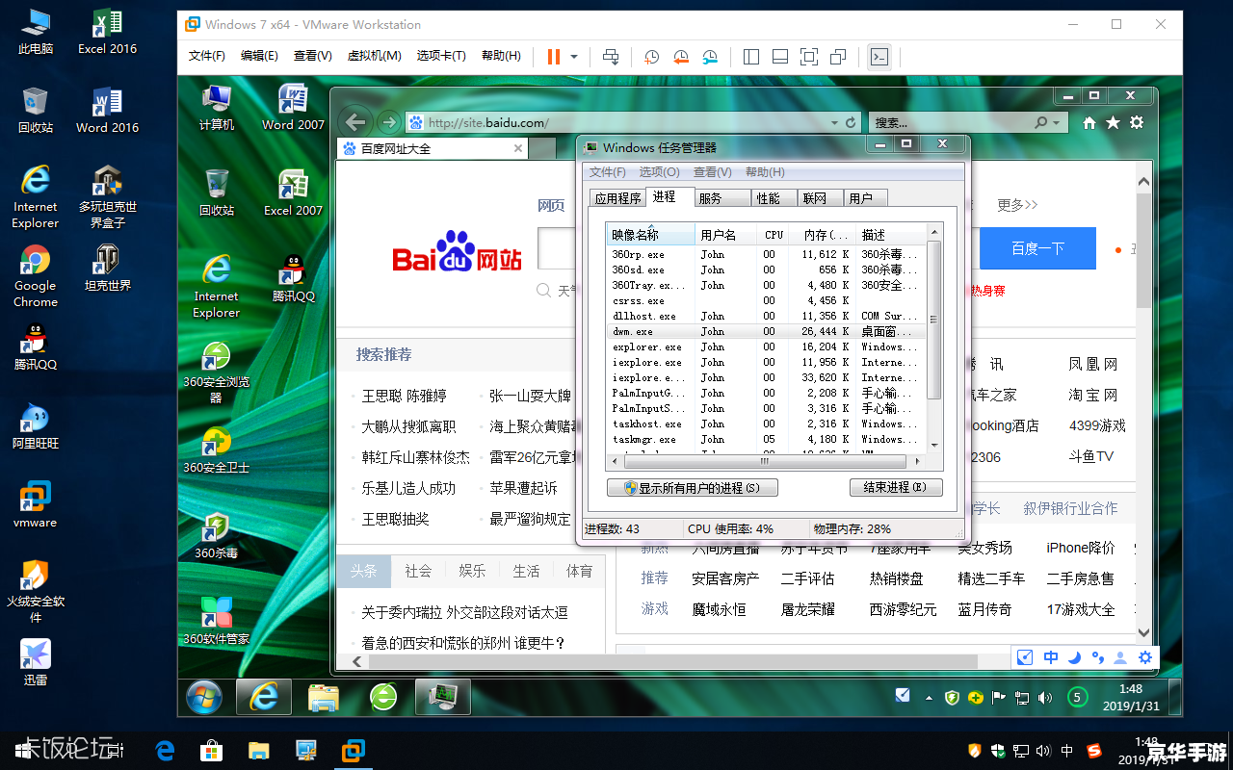The width and height of the screenshot is (1233, 770).
Task: Click the IE home icon
Action: [1089, 123]
